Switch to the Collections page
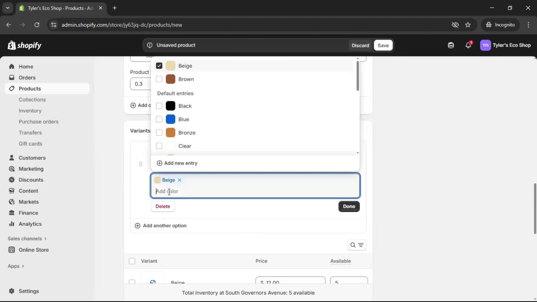Screen dimensions: 537x302 32,100
